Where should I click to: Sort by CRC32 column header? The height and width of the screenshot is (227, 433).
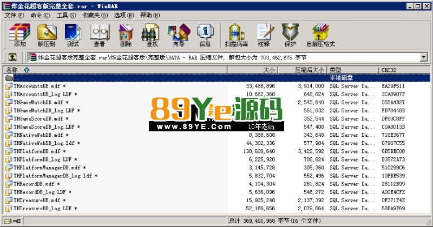(x=404, y=70)
